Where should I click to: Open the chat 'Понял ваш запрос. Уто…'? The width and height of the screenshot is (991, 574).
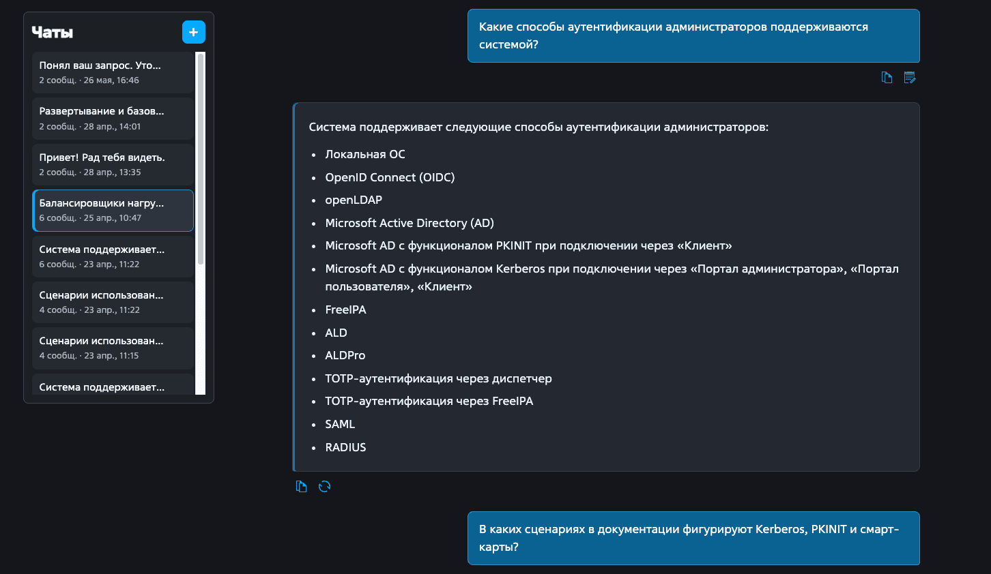pos(113,72)
